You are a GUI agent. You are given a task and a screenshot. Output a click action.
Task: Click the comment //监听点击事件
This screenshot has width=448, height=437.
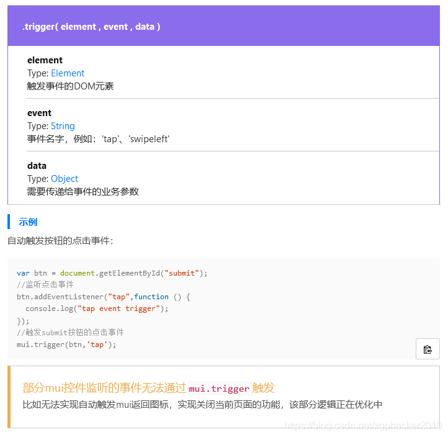click(x=45, y=285)
